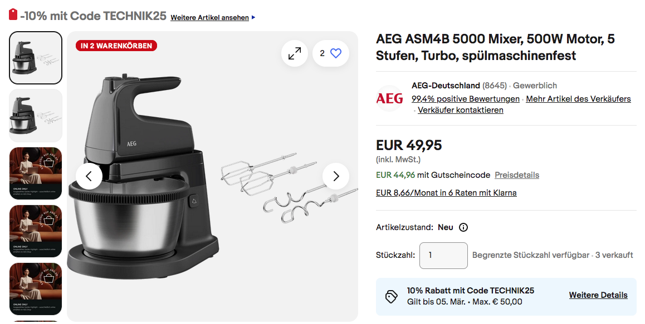The image size is (645, 324).
Task: Open info icon next to Artikelzustand Neu
Action: pos(463,227)
